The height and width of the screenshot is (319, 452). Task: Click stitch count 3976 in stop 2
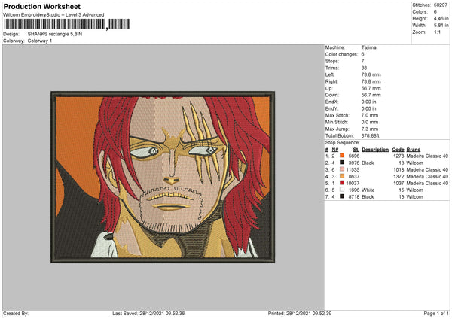pos(354,163)
